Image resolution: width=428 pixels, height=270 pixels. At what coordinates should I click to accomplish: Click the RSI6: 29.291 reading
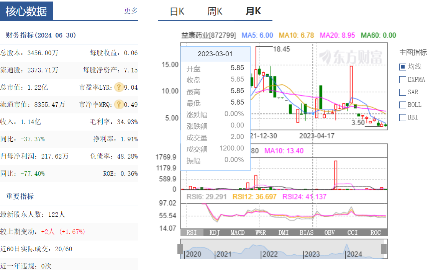[207, 197]
